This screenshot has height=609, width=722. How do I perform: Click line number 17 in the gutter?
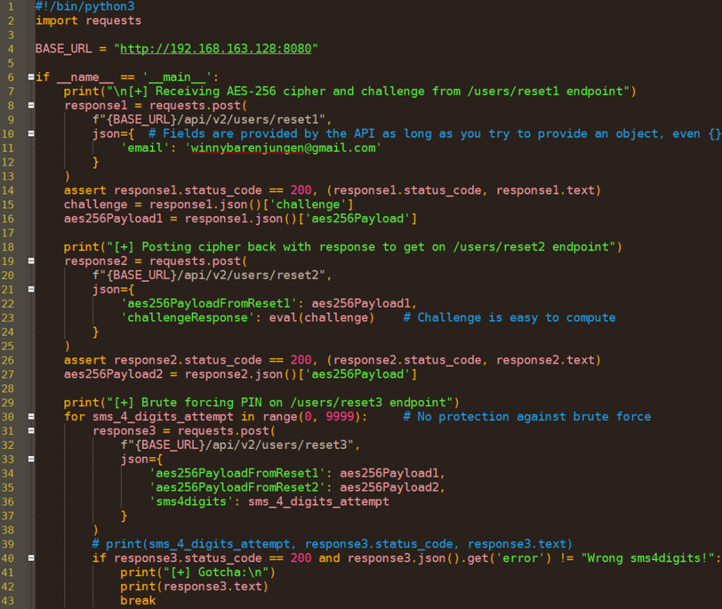click(8, 233)
